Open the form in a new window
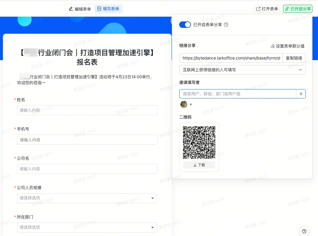 pos(267,9)
